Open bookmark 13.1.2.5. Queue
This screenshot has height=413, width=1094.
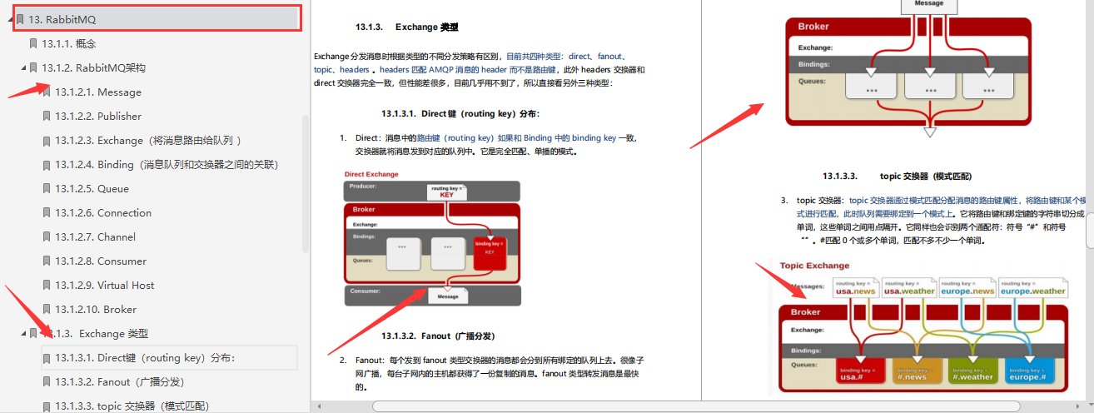point(92,188)
